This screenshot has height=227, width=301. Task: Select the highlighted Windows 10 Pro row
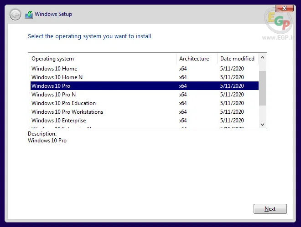coord(145,86)
